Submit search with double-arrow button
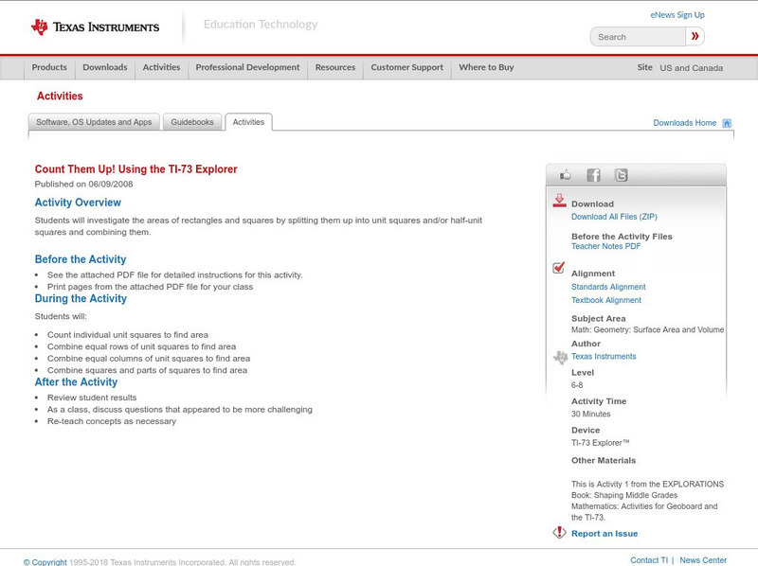 [695, 36]
